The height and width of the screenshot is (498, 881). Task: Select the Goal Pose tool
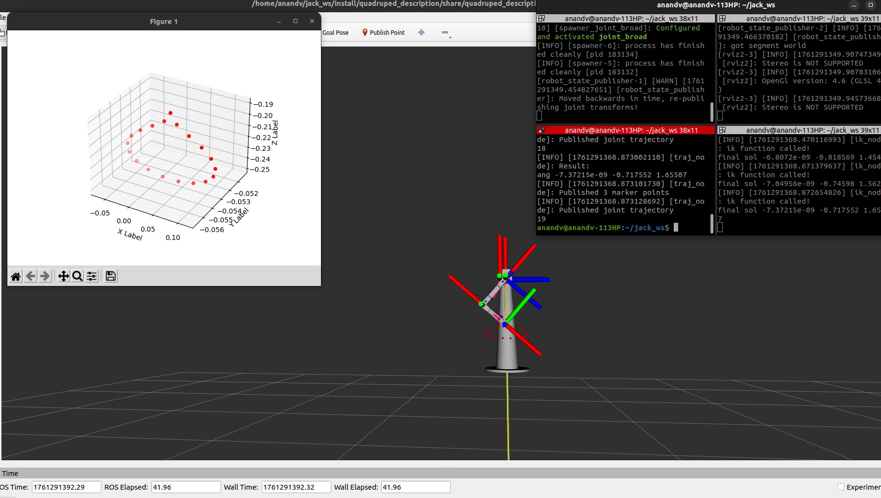pyautogui.click(x=335, y=32)
